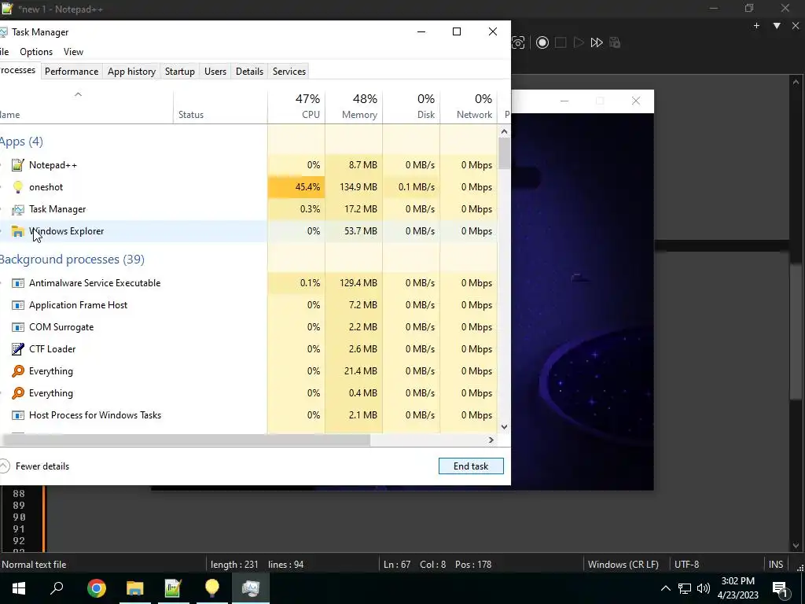
Task: Open the Users tab
Action: [215, 72]
